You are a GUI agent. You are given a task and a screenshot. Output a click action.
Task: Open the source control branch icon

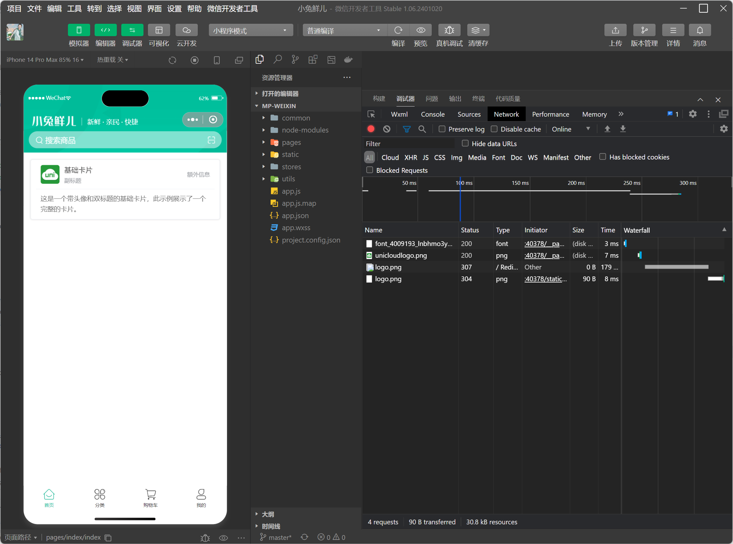(x=295, y=59)
